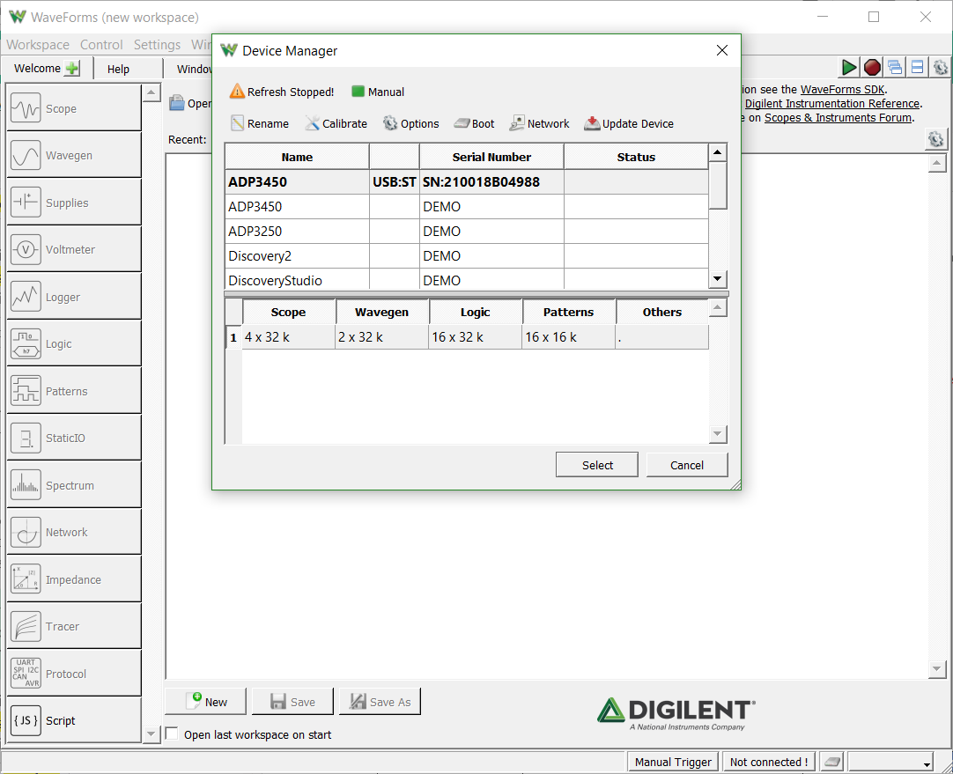Open the Control menu

click(101, 44)
